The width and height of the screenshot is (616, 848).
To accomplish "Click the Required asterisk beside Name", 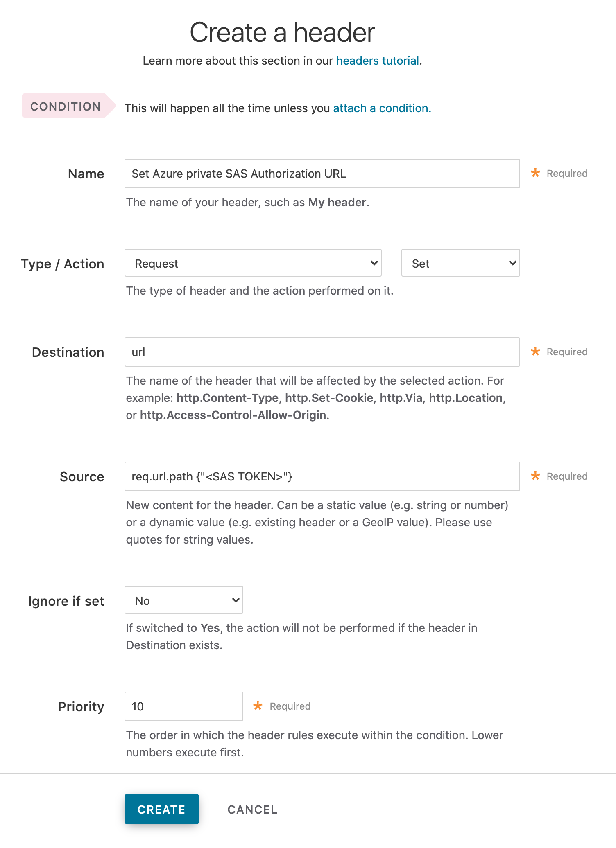I will (x=535, y=173).
